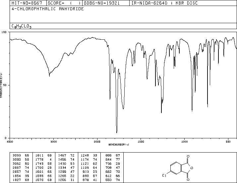The height and width of the screenshot is (183, 237).
Task: Click the TRANSMITTANCE(%) axis title
Action: pyautogui.click(x=1, y=85)
